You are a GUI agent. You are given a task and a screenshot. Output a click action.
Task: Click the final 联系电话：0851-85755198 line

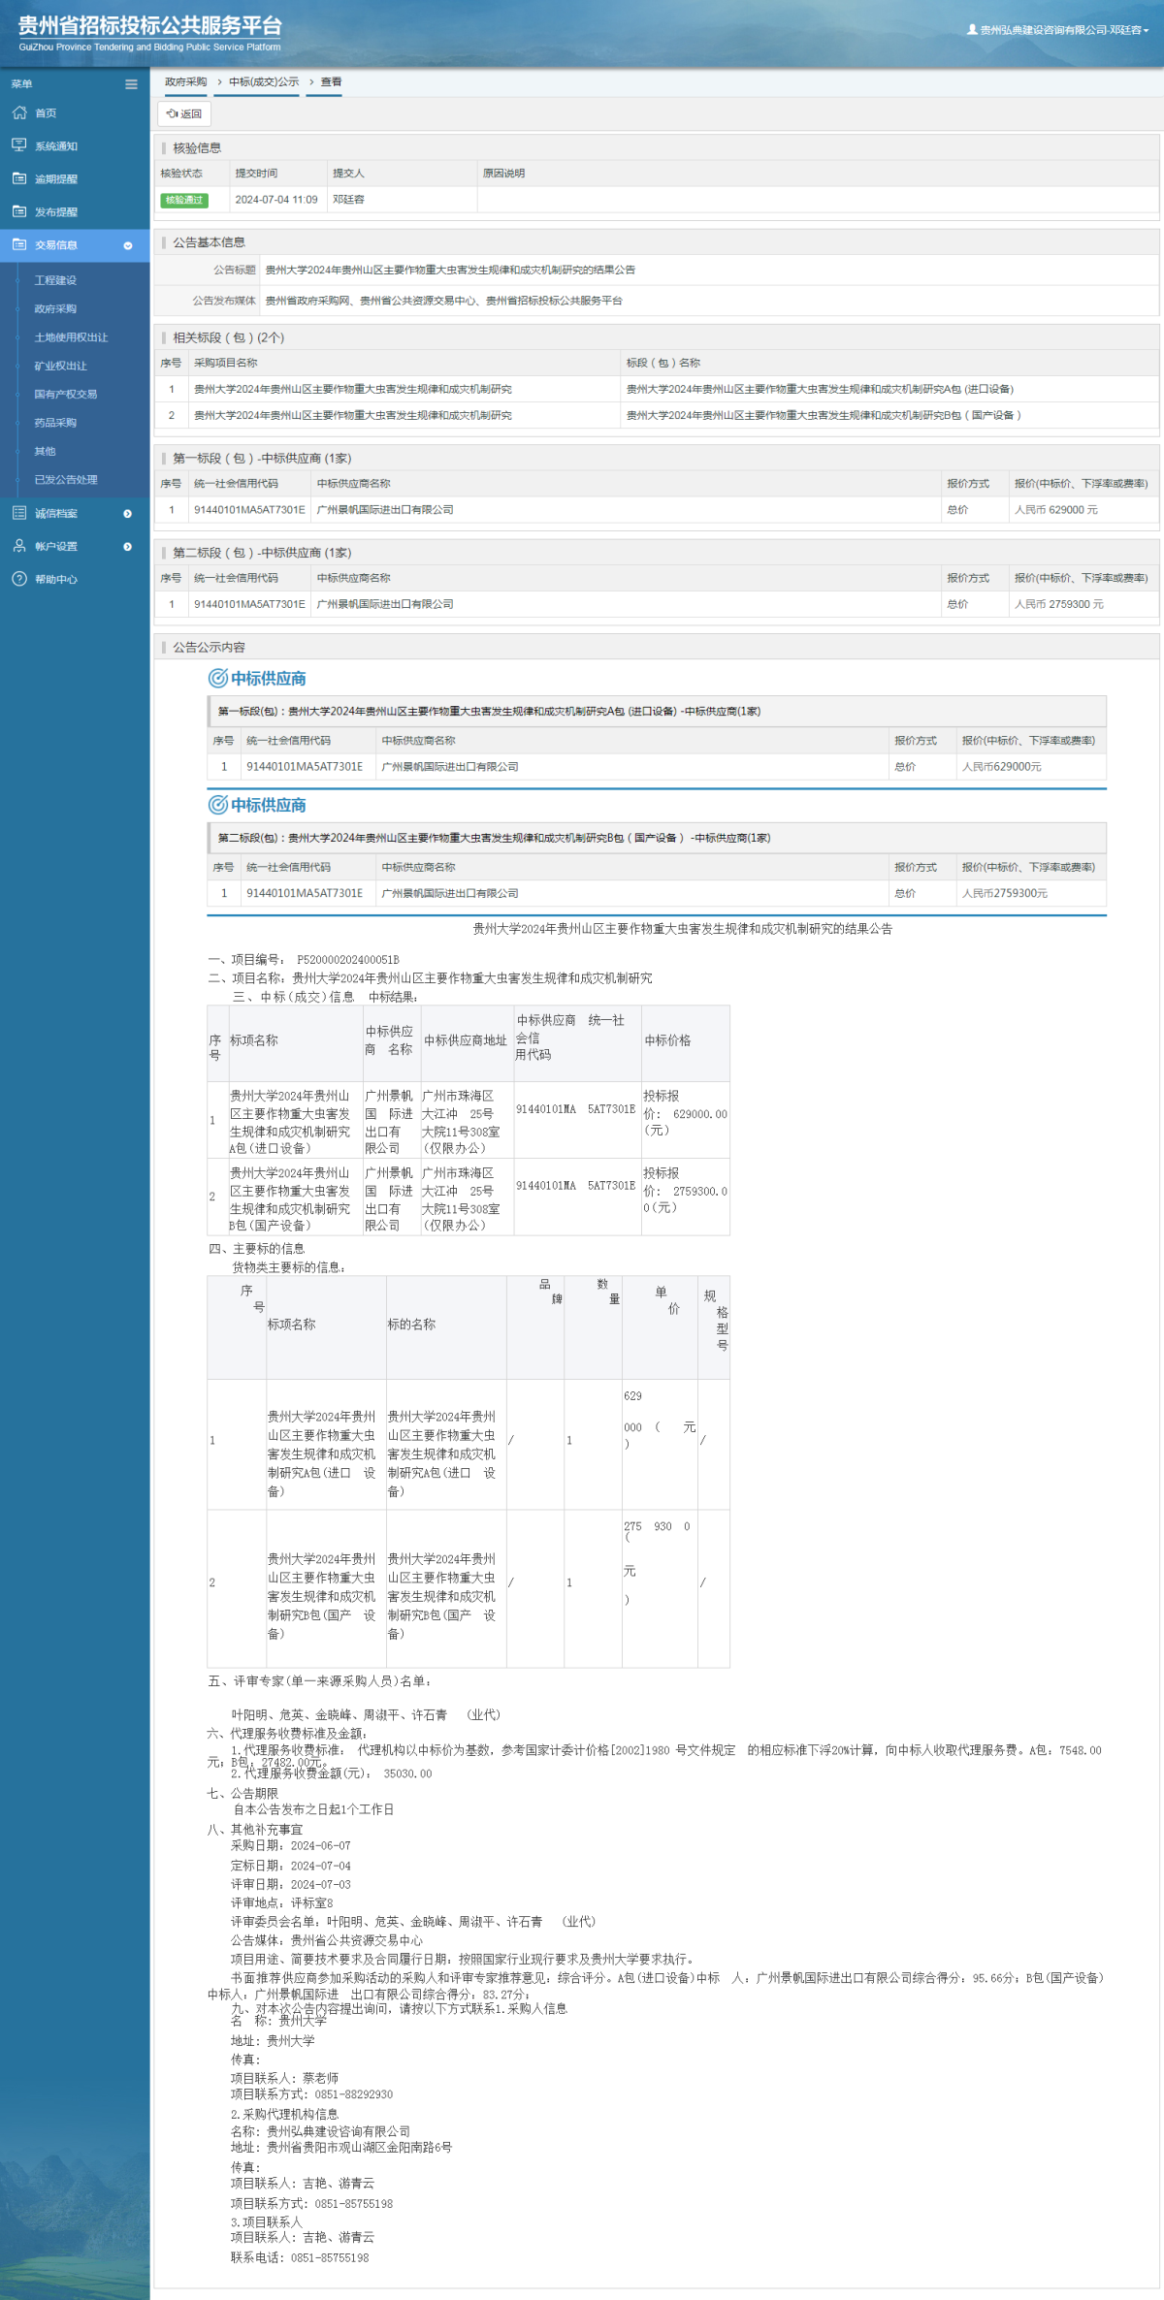300,2257
